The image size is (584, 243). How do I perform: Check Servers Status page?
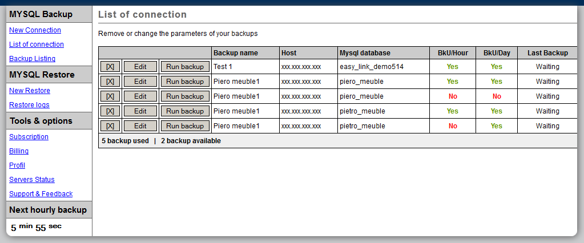pyautogui.click(x=32, y=180)
